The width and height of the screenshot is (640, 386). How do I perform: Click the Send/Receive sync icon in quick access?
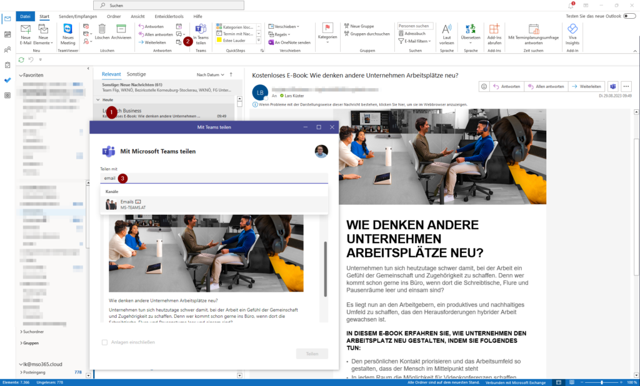coord(21,59)
